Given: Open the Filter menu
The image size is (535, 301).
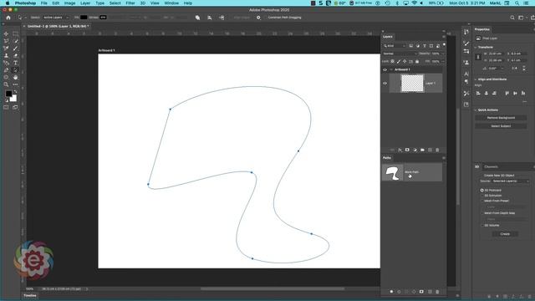Looking at the screenshot, I should coord(130,3).
